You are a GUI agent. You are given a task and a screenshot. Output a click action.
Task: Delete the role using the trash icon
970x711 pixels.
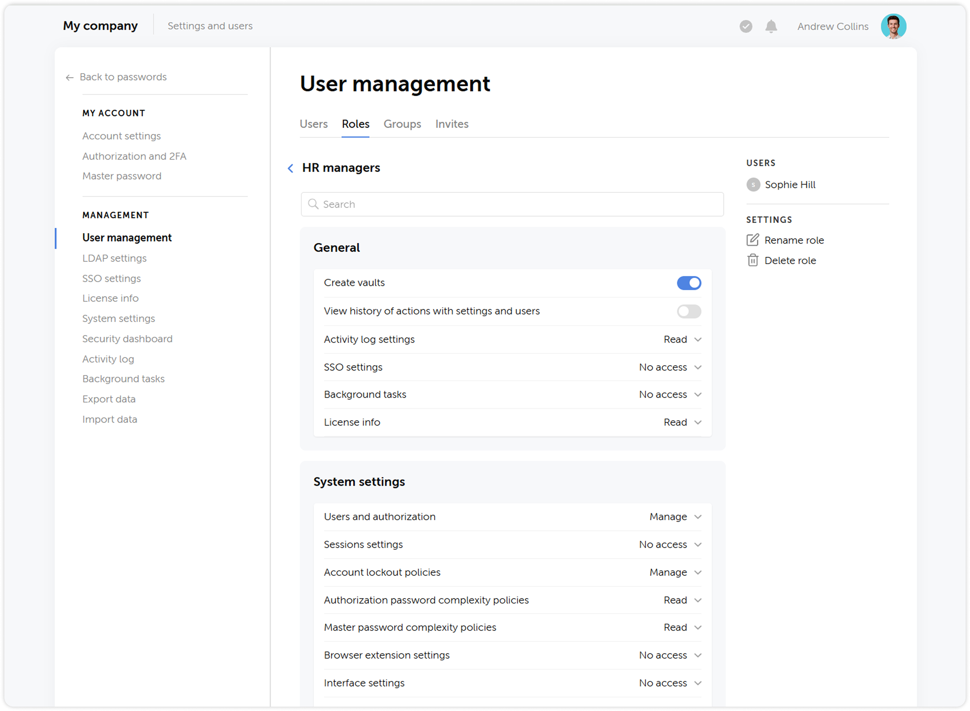coord(753,260)
